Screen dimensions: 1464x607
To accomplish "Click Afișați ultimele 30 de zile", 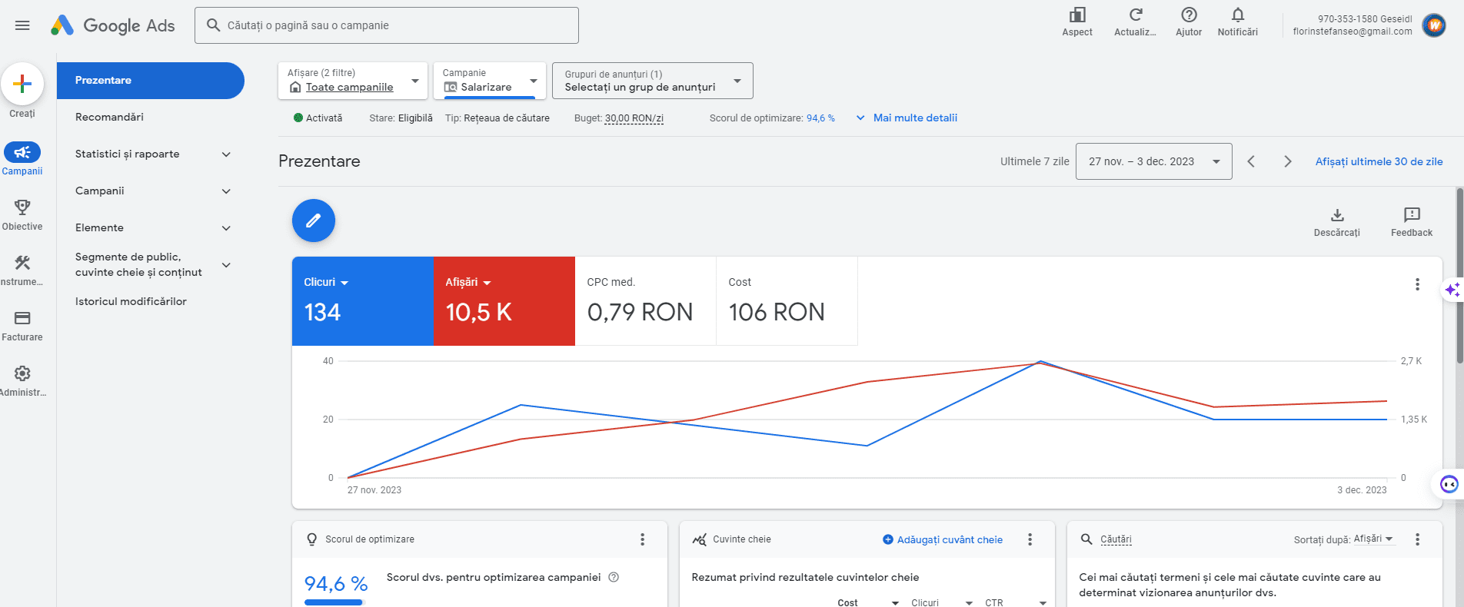I will 1379,161.
